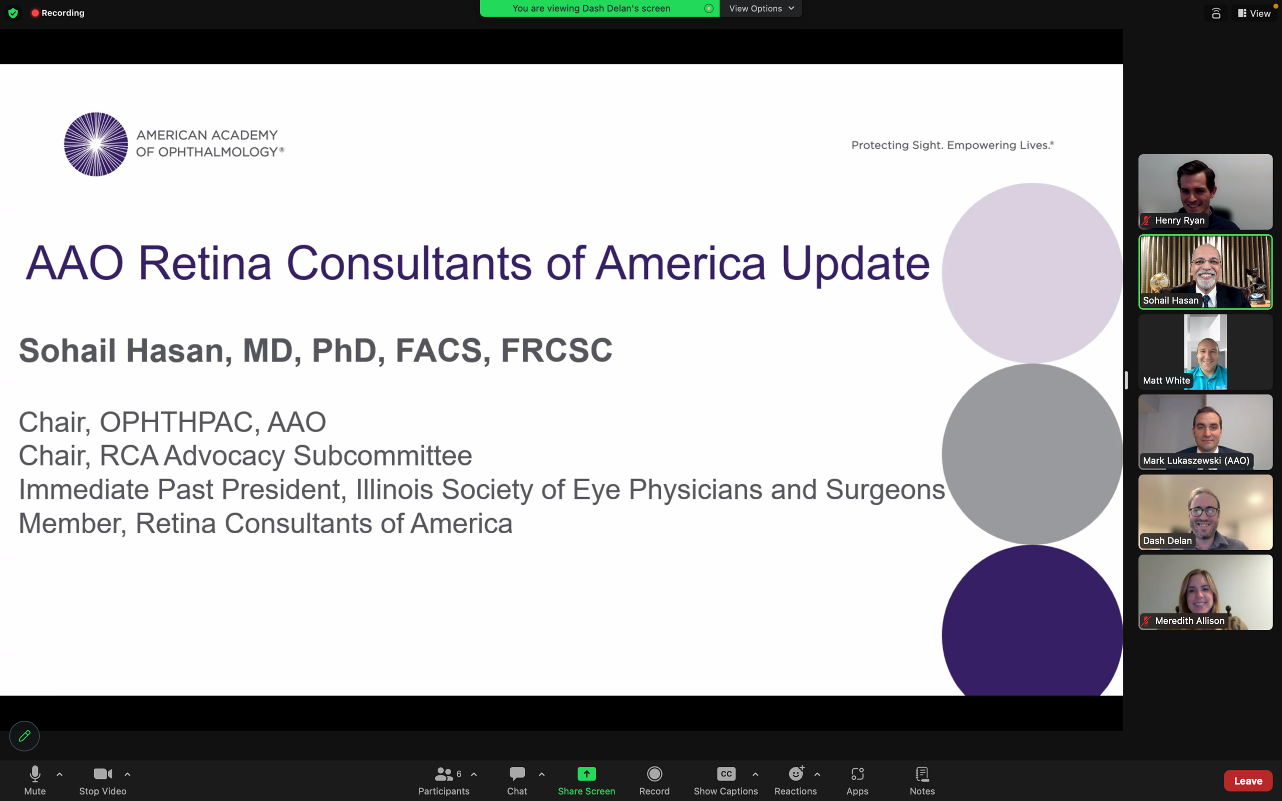Click the text 'Sohail Hasan, MD, PhD, FACS, FRCSC'
Screen dimensions: 1282x801
coord(315,351)
